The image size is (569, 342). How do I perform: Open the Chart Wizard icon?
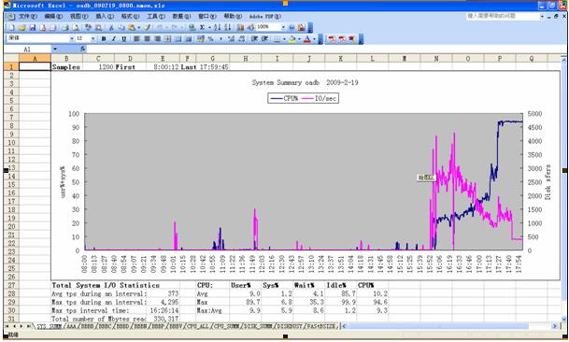pyautogui.click(x=240, y=28)
